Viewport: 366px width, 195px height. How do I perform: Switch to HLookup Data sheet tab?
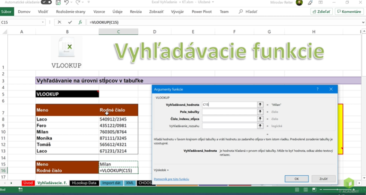point(84,183)
